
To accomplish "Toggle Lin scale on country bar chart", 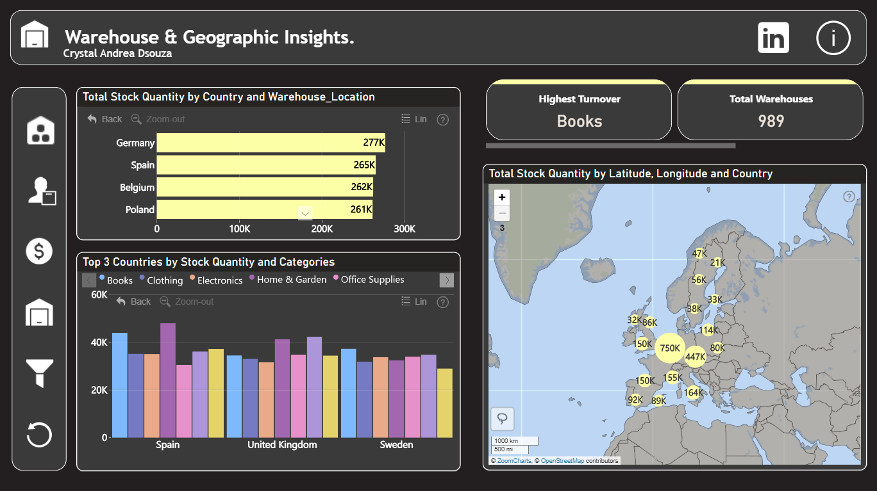I will (x=414, y=119).
